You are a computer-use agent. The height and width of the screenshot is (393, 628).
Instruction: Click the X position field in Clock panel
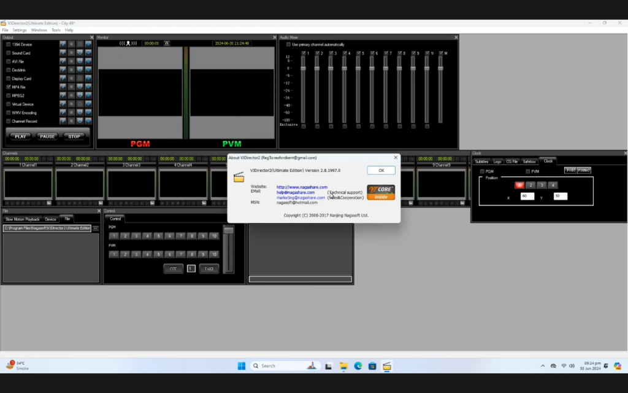pyautogui.click(x=527, y=196)
